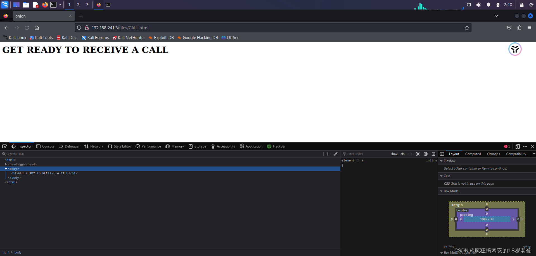This screenshot has width=536, height=256.
Task: Open the Network panel
Action: 94,146
